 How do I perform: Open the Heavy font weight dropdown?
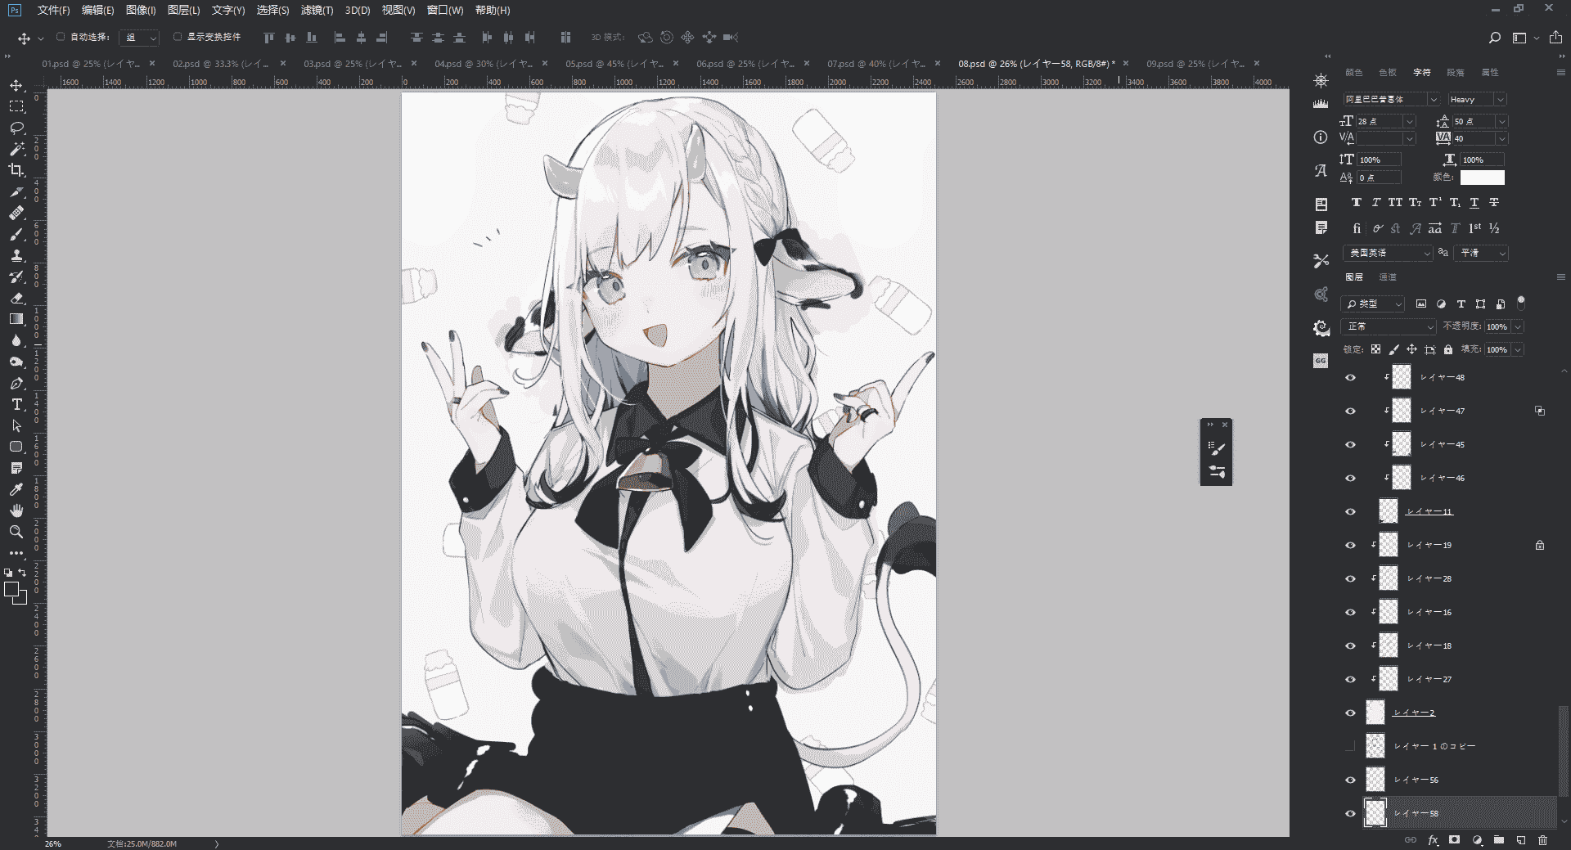[1500, 100]
